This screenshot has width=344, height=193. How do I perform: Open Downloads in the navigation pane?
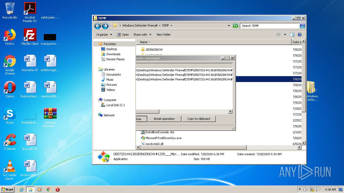tap(113, 54)
